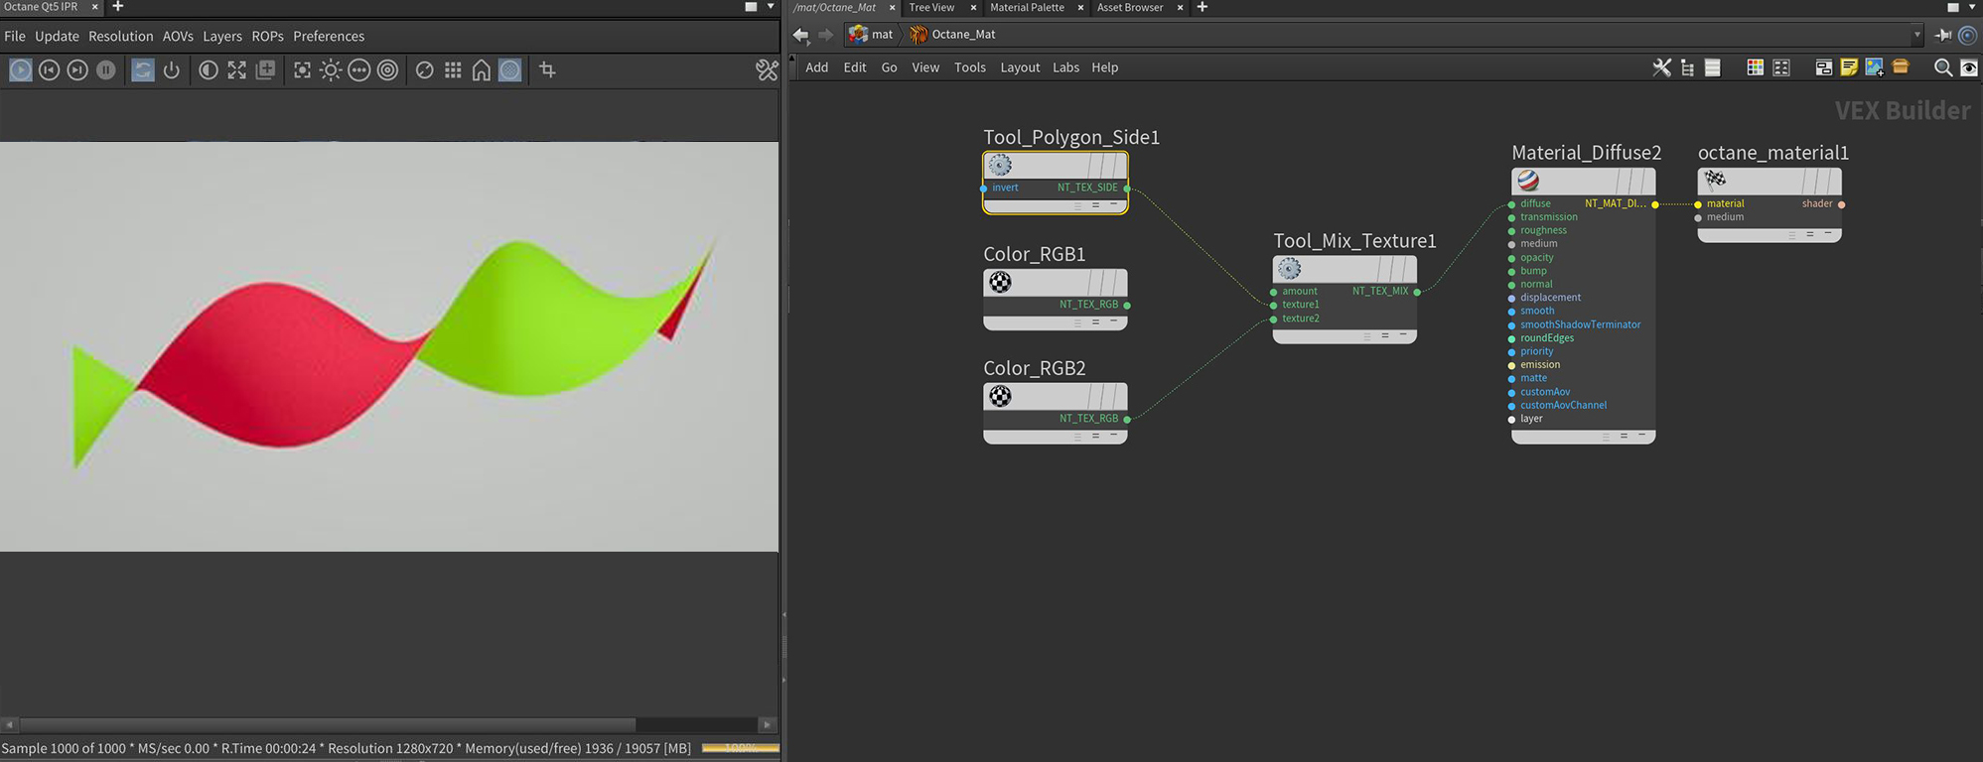
Task: Click the add background image icon
Action: (1874, 67)
